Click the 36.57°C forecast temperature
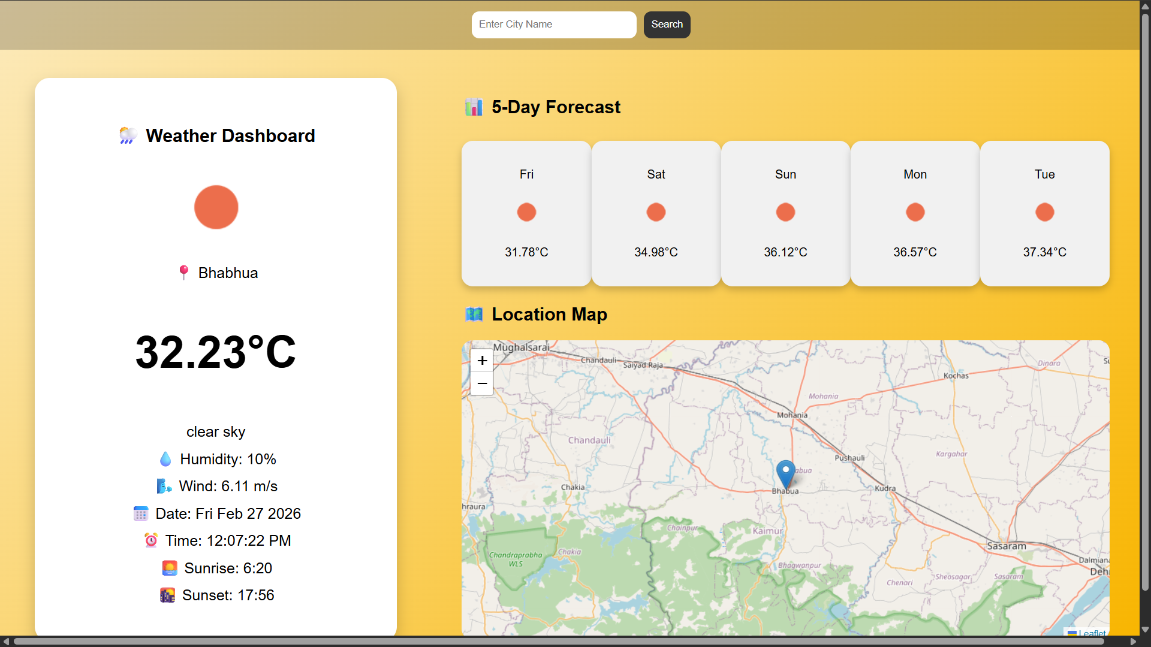This screenshot has width=1151, height=647. pyautogui.click(x=915, y=252)
